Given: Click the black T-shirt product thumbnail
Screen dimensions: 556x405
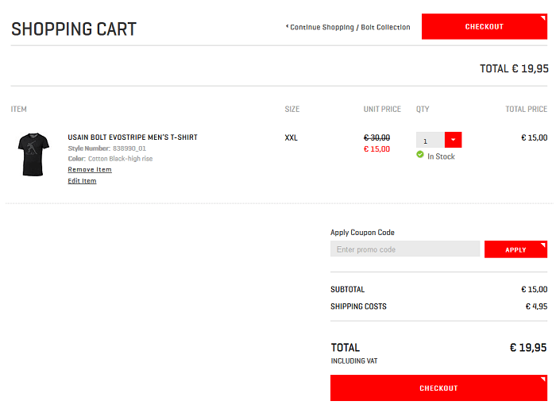Looking at the screenshot, I should pyautogui.click(x=33, y=155).
